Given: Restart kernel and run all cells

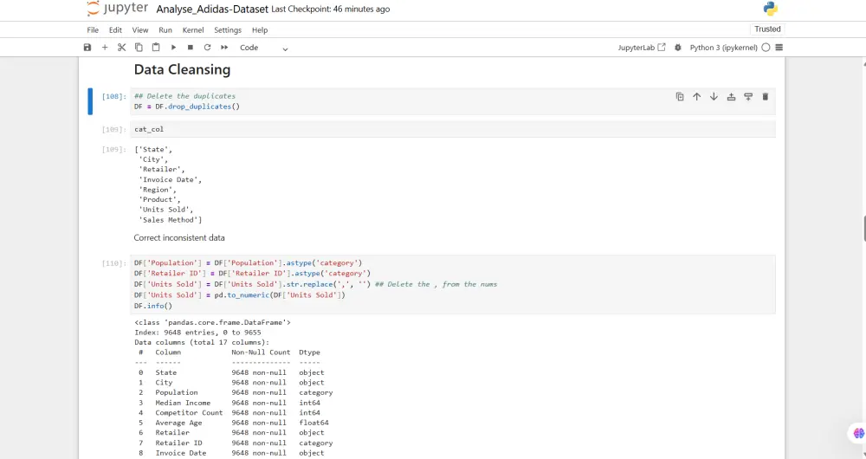Looking at the screenshot, I should [224, 48].
